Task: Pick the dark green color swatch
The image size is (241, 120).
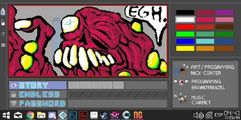Action: point(224,34)
